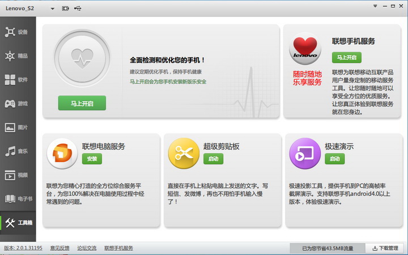408x255 pixels.
Task: Click the heartbeat health check circle icon
Action: [x=82, y=58]
